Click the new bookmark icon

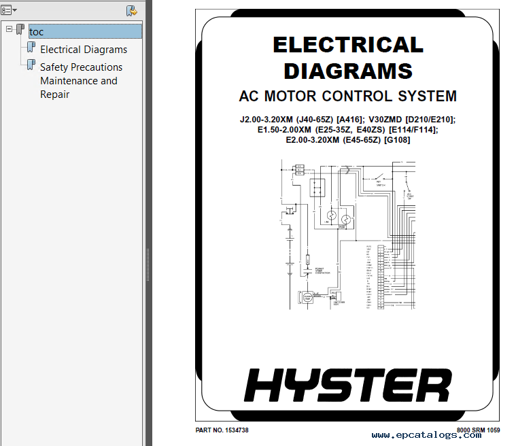pyautogui.click(x=132, y=11)
